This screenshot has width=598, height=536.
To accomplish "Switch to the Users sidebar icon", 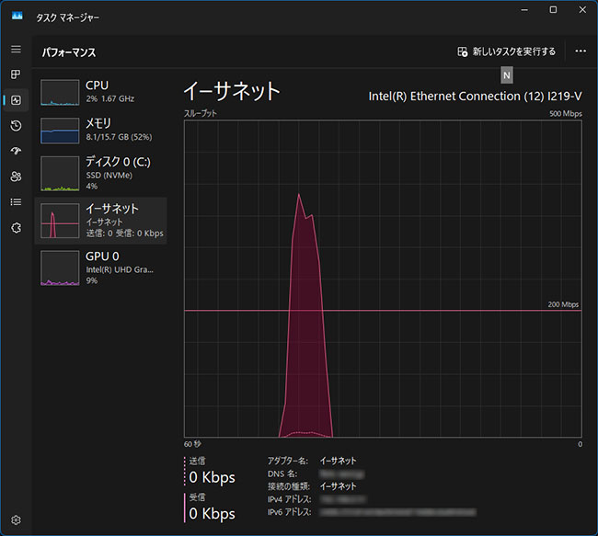I will [16, 177].
